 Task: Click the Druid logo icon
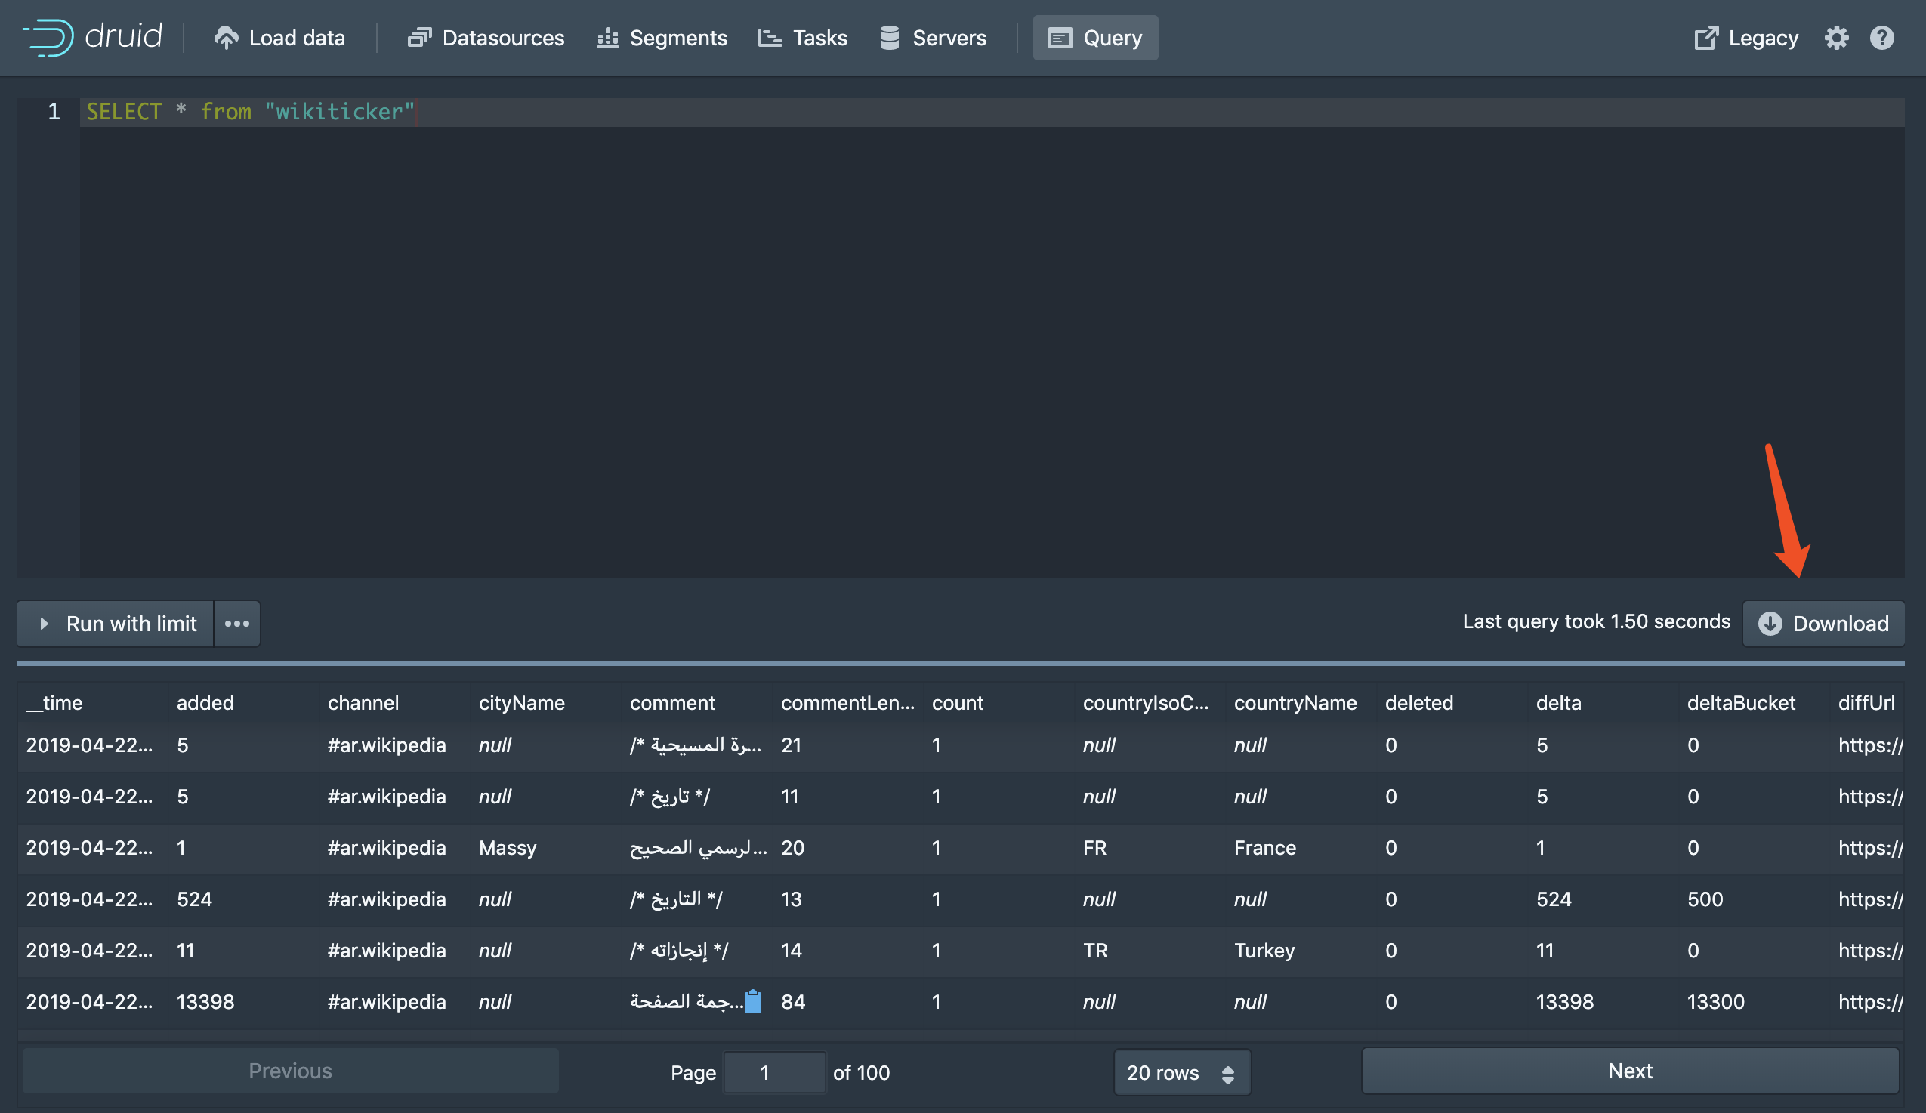[48, 37]
